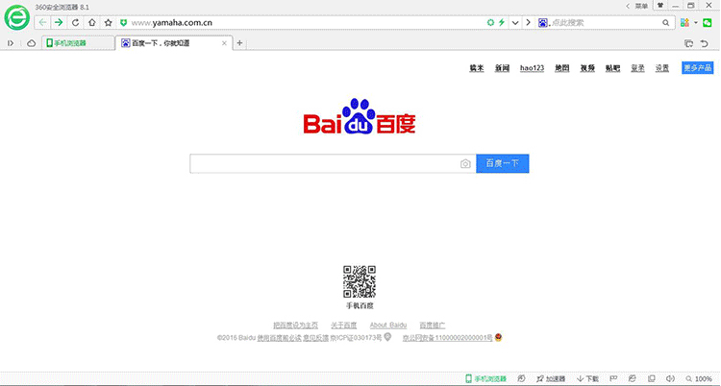Open the home page via house icon

[x=92, y=22]
